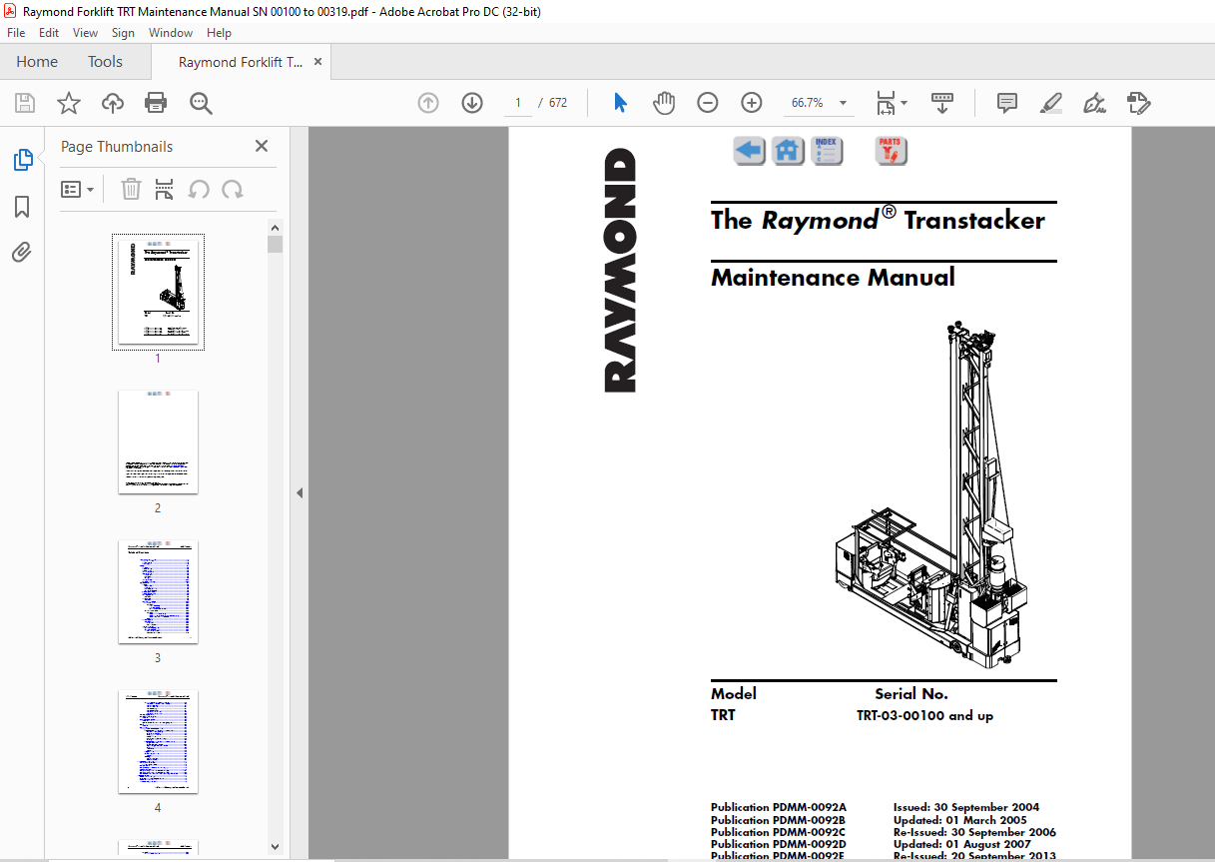Open the View menu
This screenshot has height=862, width=1215.
85,33
